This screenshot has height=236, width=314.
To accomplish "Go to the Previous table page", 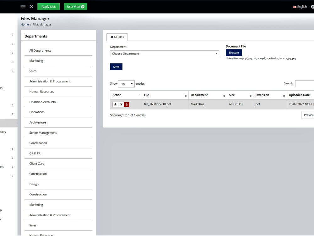I will (x=308, y=115).
